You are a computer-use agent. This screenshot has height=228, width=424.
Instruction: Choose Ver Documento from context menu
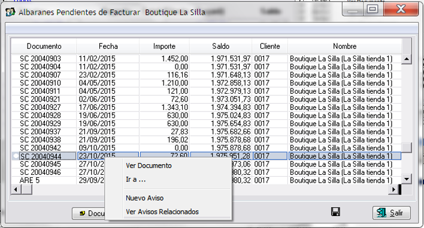[x=149, y=165]
